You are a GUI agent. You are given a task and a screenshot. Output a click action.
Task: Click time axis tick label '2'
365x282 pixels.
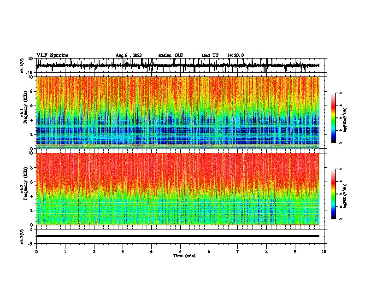[94, 252]
